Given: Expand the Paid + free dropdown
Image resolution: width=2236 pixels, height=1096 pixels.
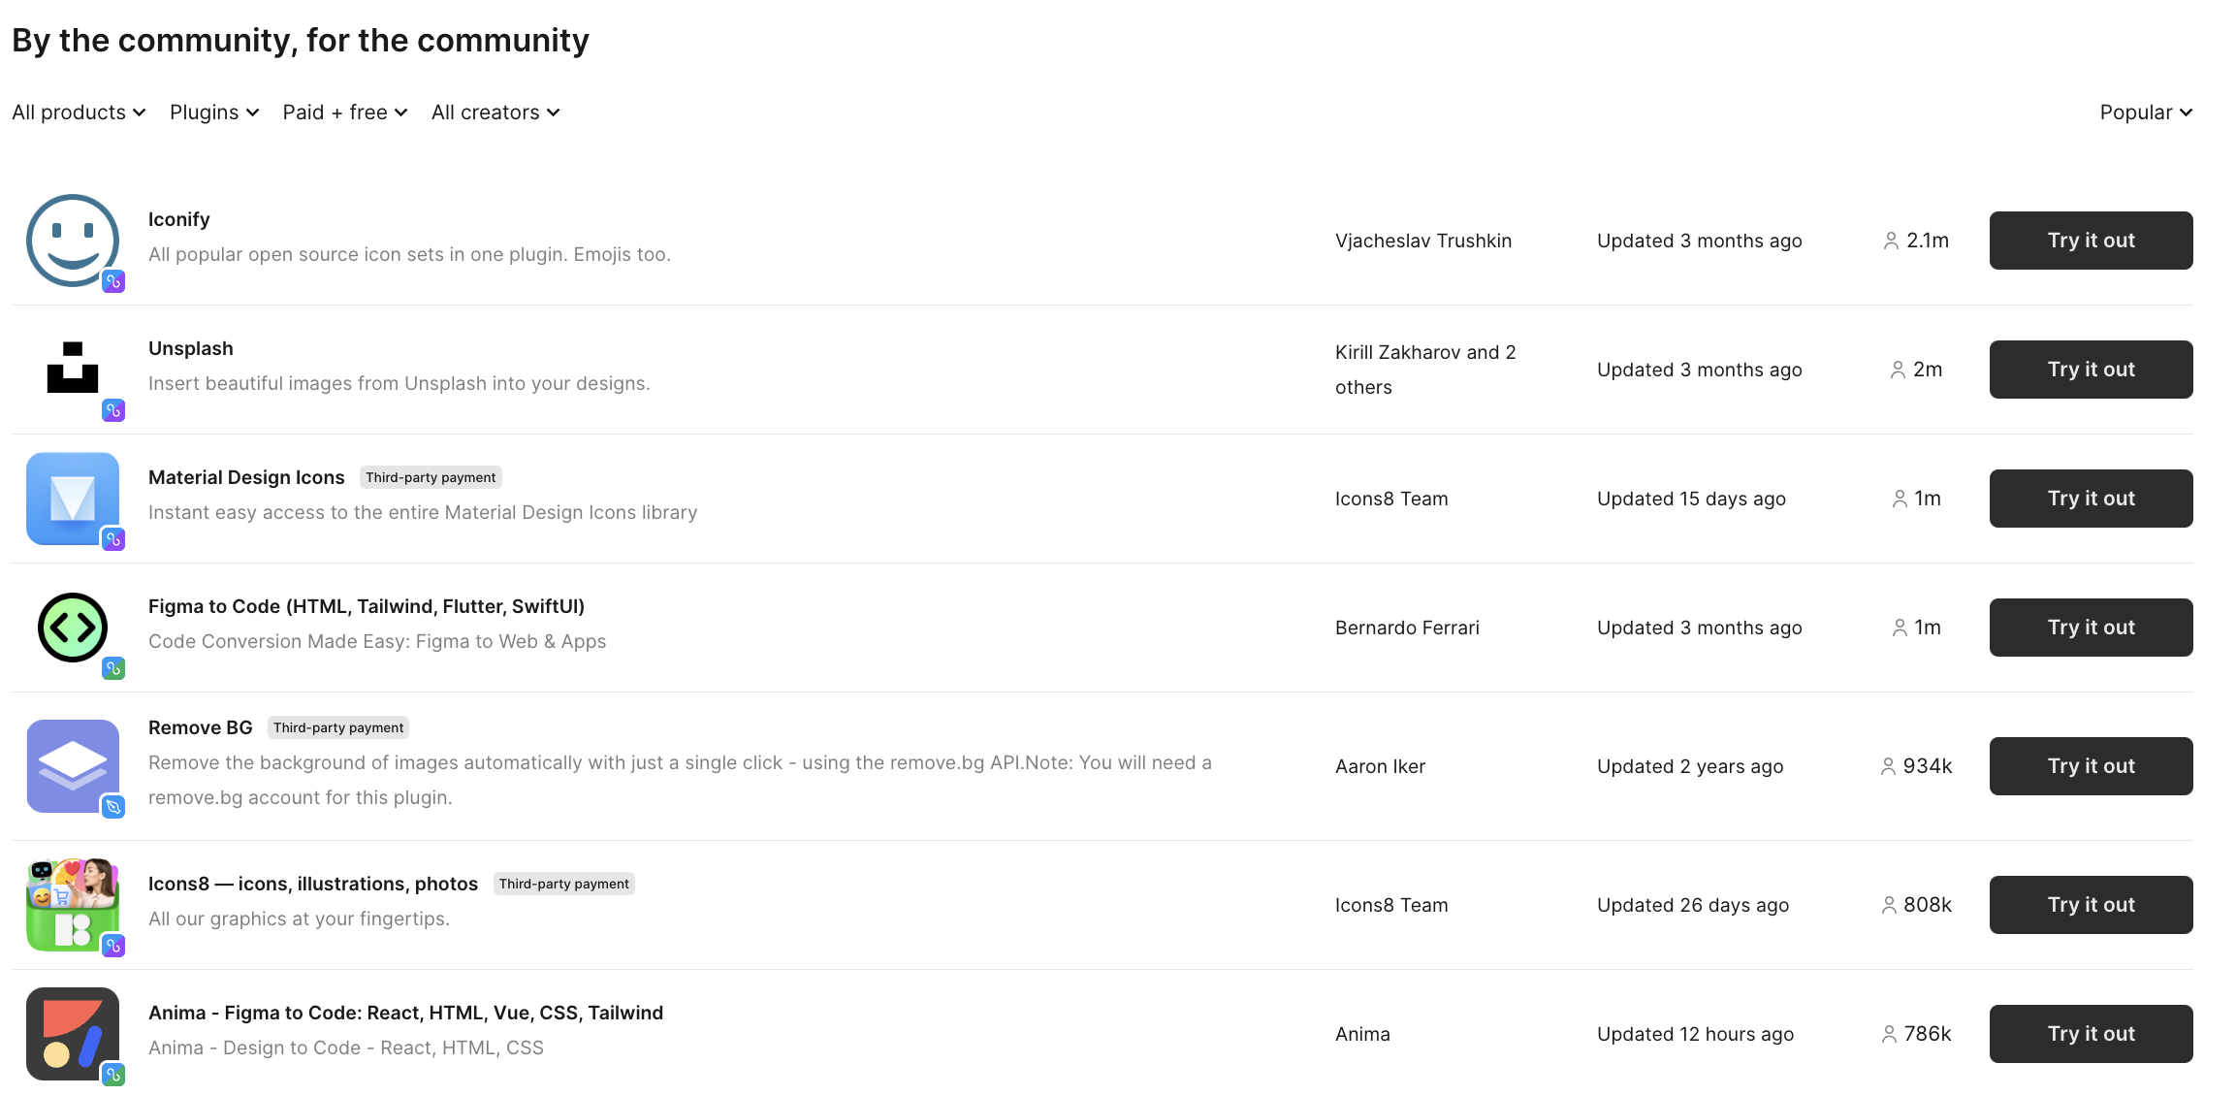Looking at the screenshot, I should [344, 113].
